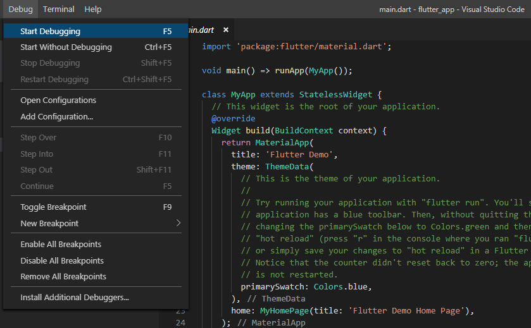Click the @override annotation
Image resolution: width=531 pixels, height=328 pixels.
(234, 119)
